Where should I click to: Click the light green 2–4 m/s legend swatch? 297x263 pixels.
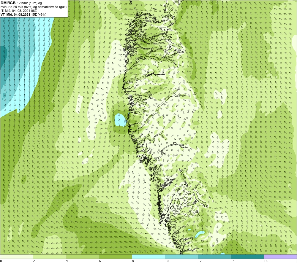pos(49,256)
